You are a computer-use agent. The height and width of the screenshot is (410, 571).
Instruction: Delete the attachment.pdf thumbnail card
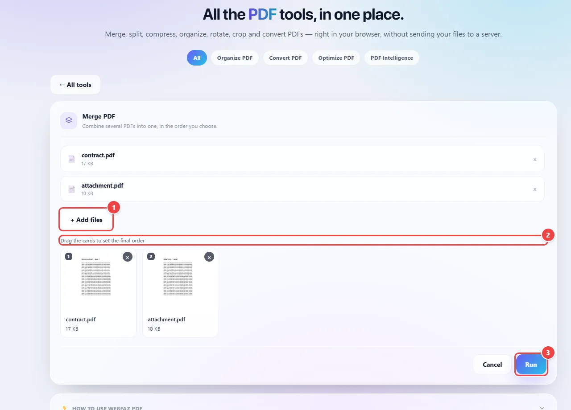coord(209,257)
